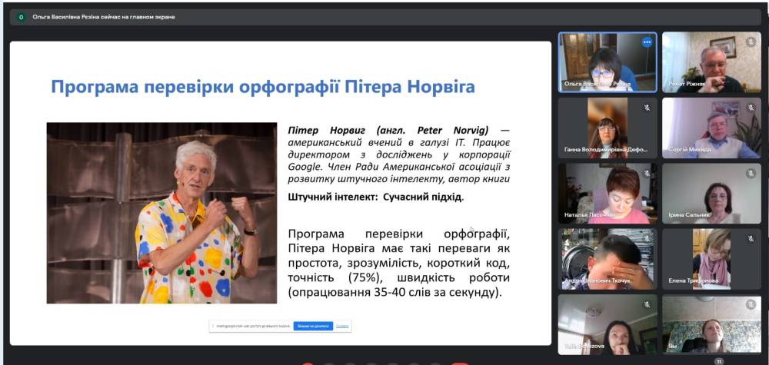Select Елена Трифонова video tile
This screenshot has width=769, height=365.
[x=711, y=257]
